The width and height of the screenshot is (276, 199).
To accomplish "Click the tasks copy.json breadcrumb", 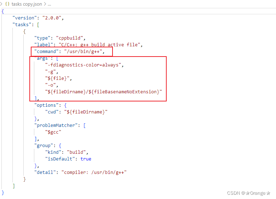I will 27,4.
